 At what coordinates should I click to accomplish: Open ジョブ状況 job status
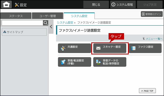pos(150,5)
